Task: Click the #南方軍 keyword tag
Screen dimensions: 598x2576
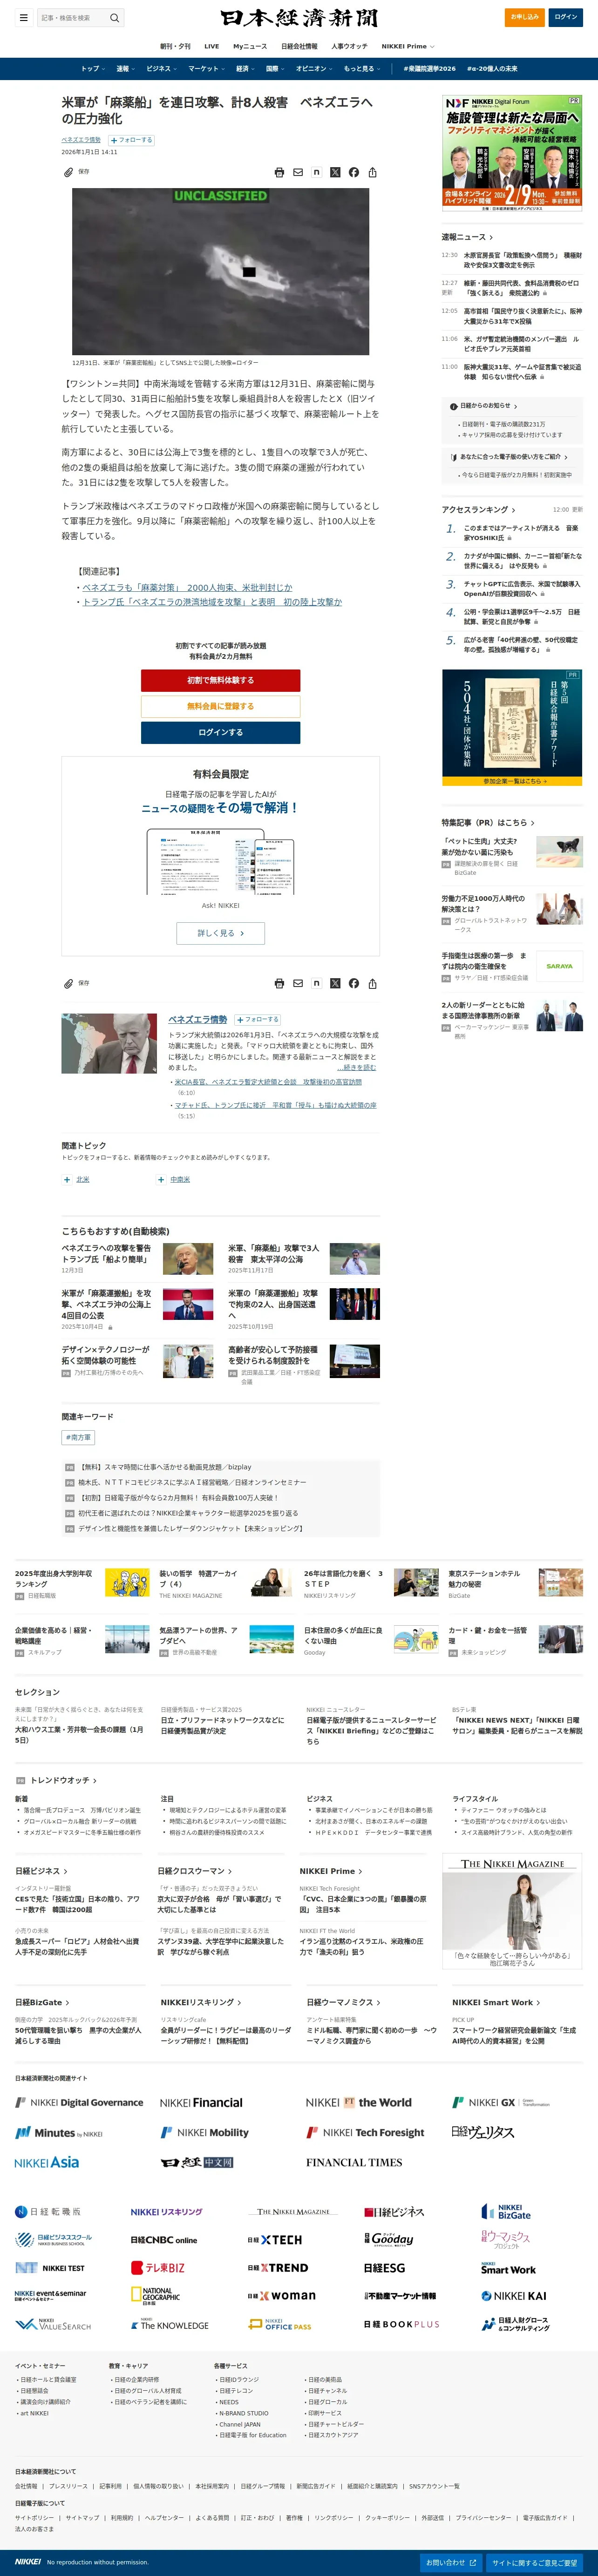Action: 78,1437
